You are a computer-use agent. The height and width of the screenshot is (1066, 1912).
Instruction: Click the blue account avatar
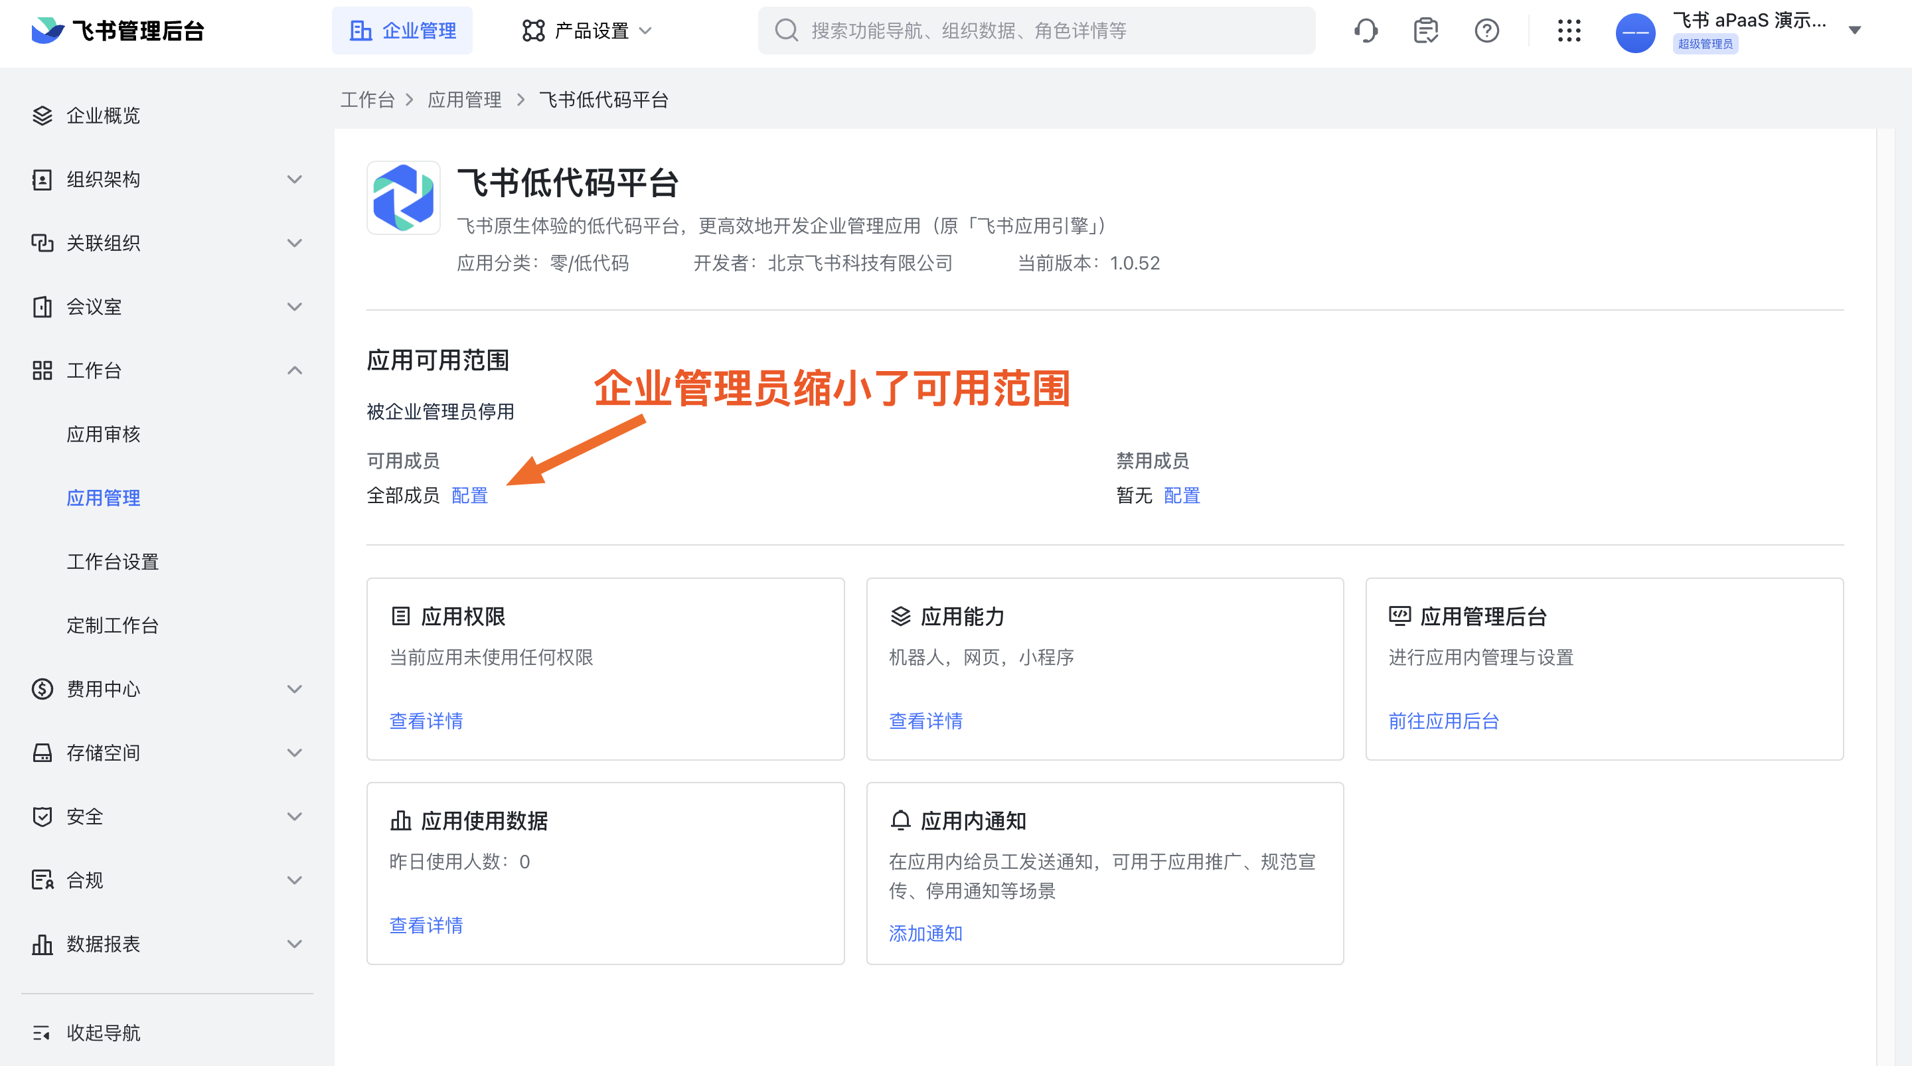click(x=1635, y=33)
